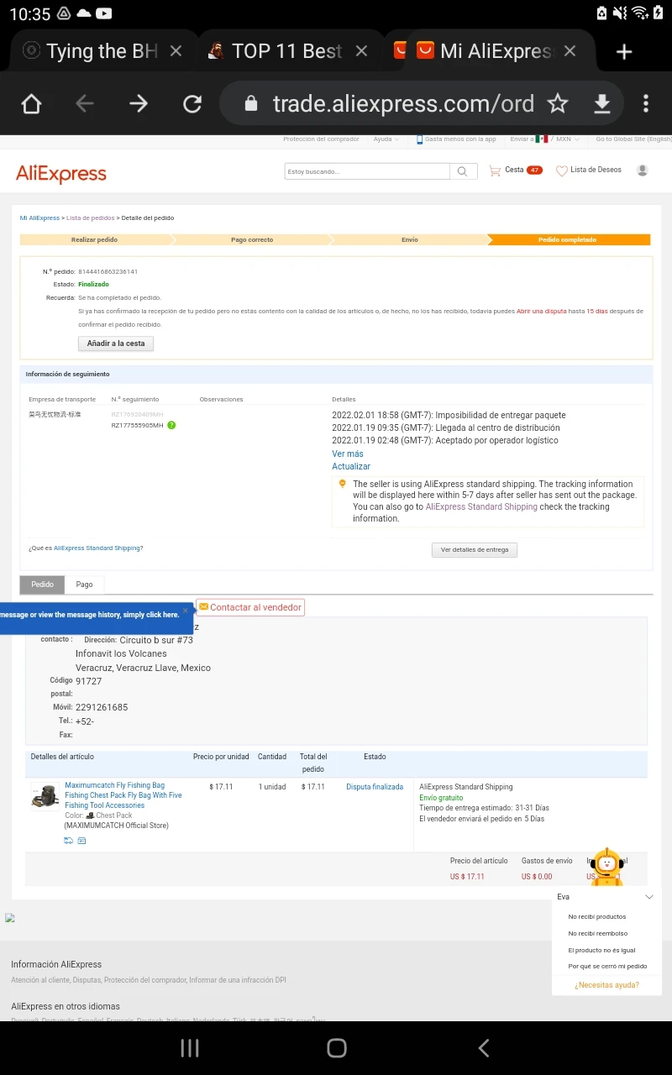Open the Cesta shopping cart
The height and width of the screenshot is (1075, 672).
click(516, 170)
